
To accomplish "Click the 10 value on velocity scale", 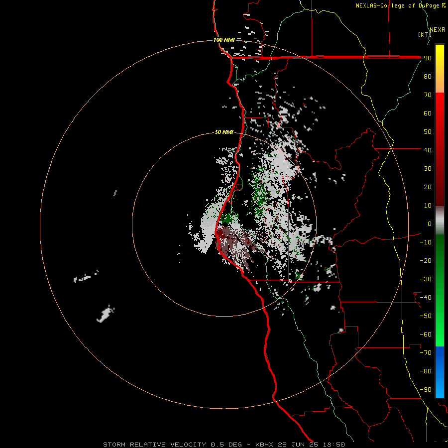I will 428,206.
